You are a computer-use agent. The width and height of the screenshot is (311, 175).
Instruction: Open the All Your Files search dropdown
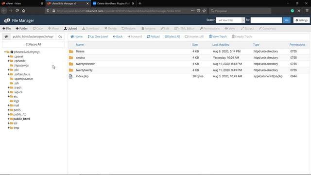point(230,20)
